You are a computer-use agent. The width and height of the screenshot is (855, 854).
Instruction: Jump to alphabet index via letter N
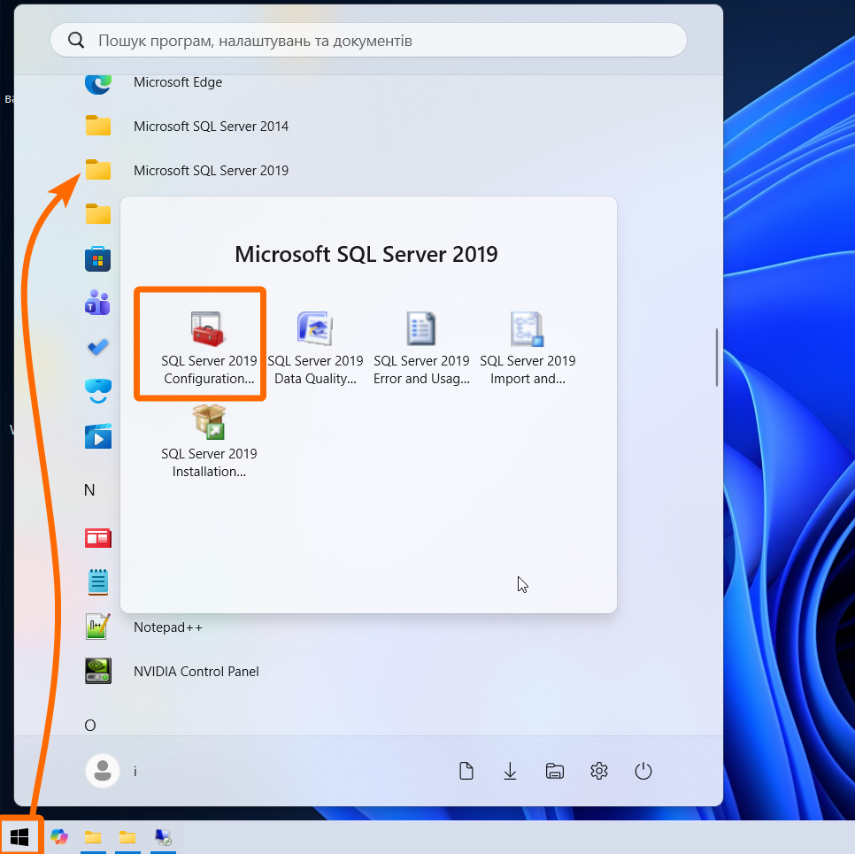[x=89, y=490]
